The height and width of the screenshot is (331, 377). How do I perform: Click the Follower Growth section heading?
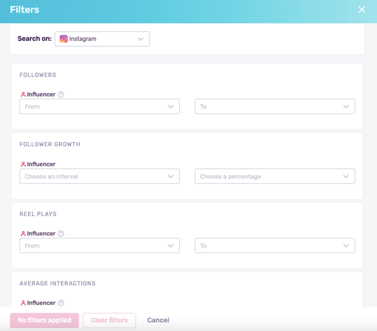[50, 144]
